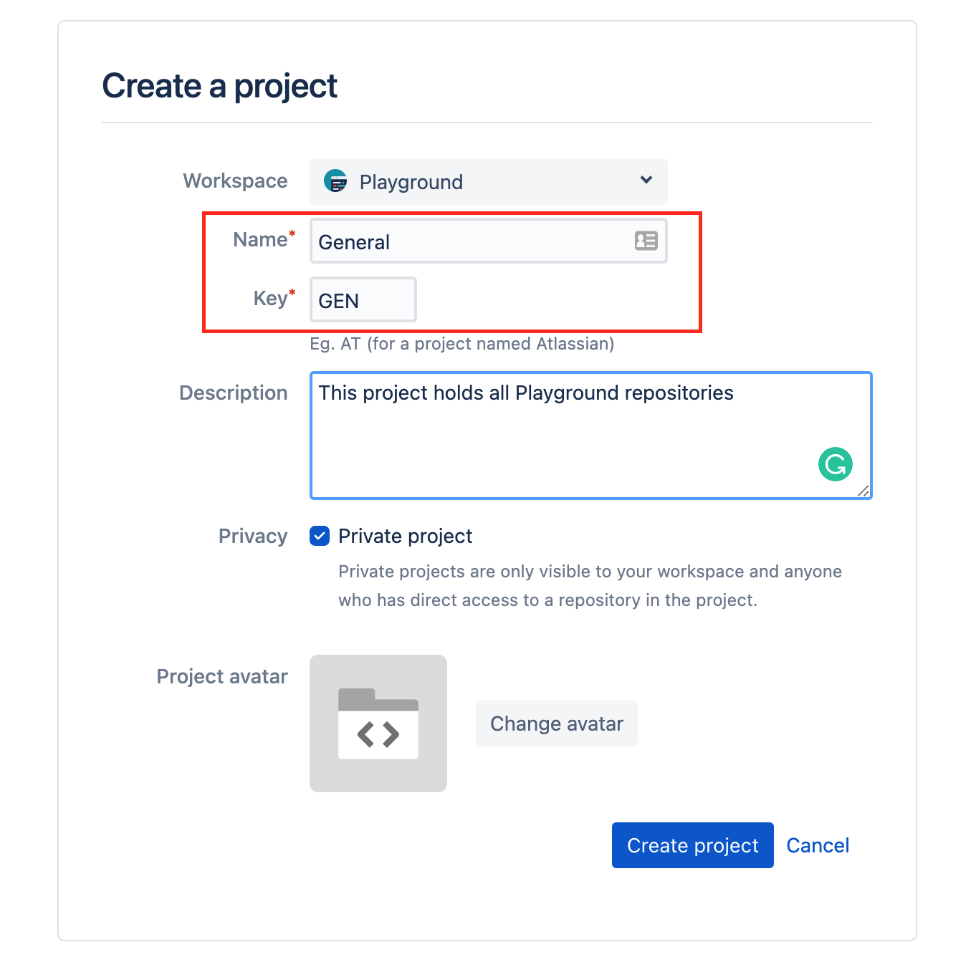Focus the Name field containing General

[489, 241]
